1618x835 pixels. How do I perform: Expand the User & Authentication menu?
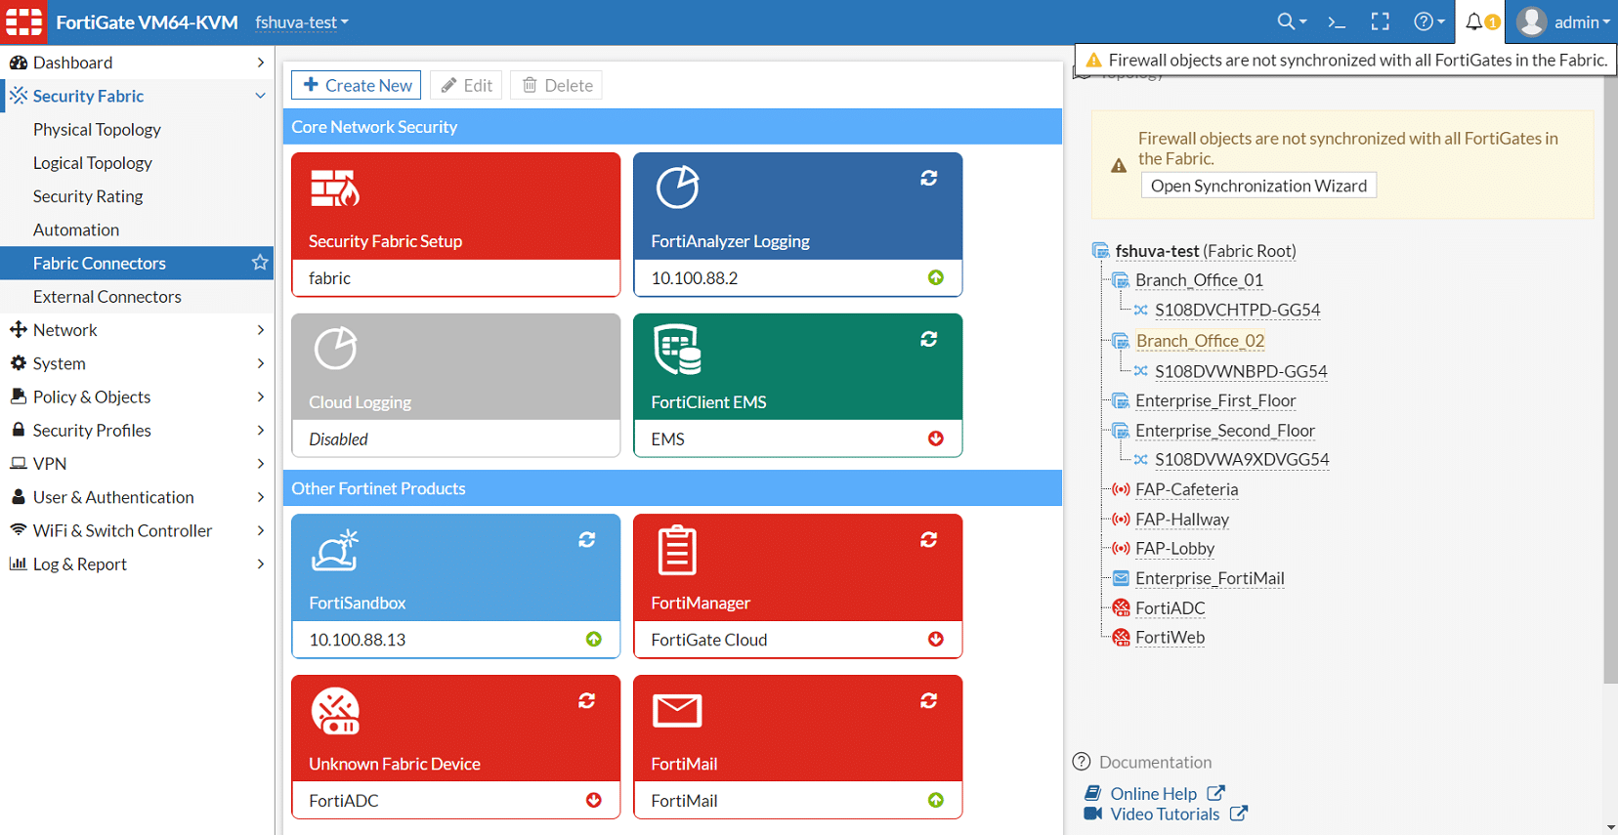(137, 497)
